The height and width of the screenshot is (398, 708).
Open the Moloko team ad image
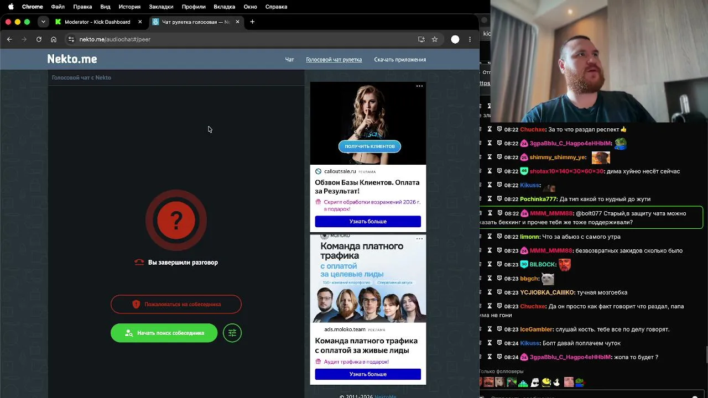(x=368, y=279)
